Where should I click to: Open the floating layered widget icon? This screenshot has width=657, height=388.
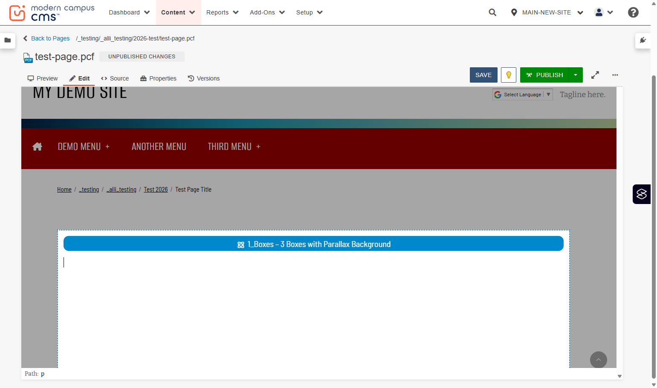642,194
